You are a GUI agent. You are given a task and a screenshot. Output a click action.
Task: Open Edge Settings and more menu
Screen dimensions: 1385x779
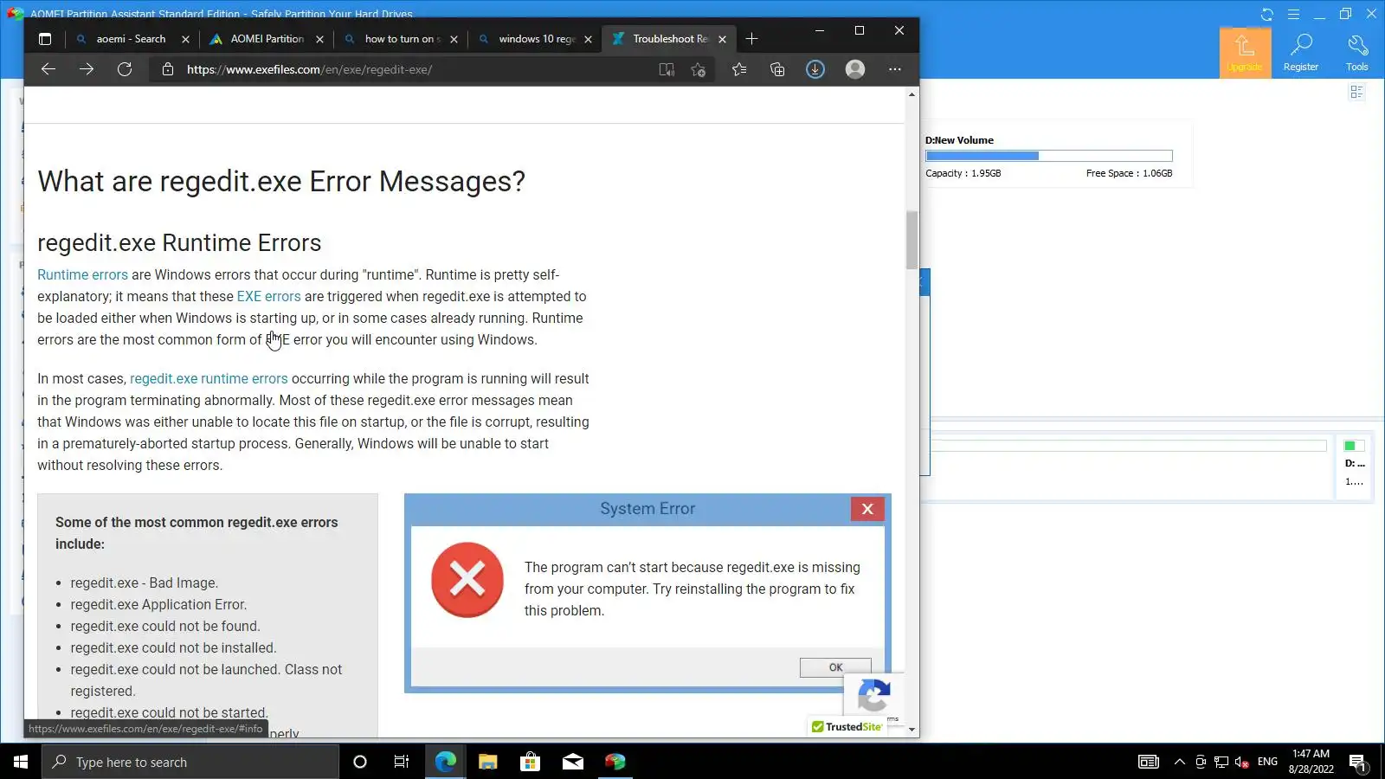[895, 69]
